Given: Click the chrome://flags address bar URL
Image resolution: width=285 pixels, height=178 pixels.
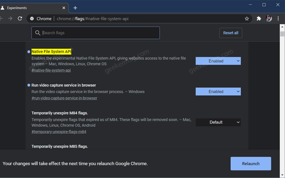Looking at the screenshot, I should point(93,19).
